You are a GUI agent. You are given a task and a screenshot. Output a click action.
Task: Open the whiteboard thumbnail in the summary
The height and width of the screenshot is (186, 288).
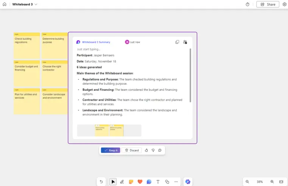(x=109, y=130)
